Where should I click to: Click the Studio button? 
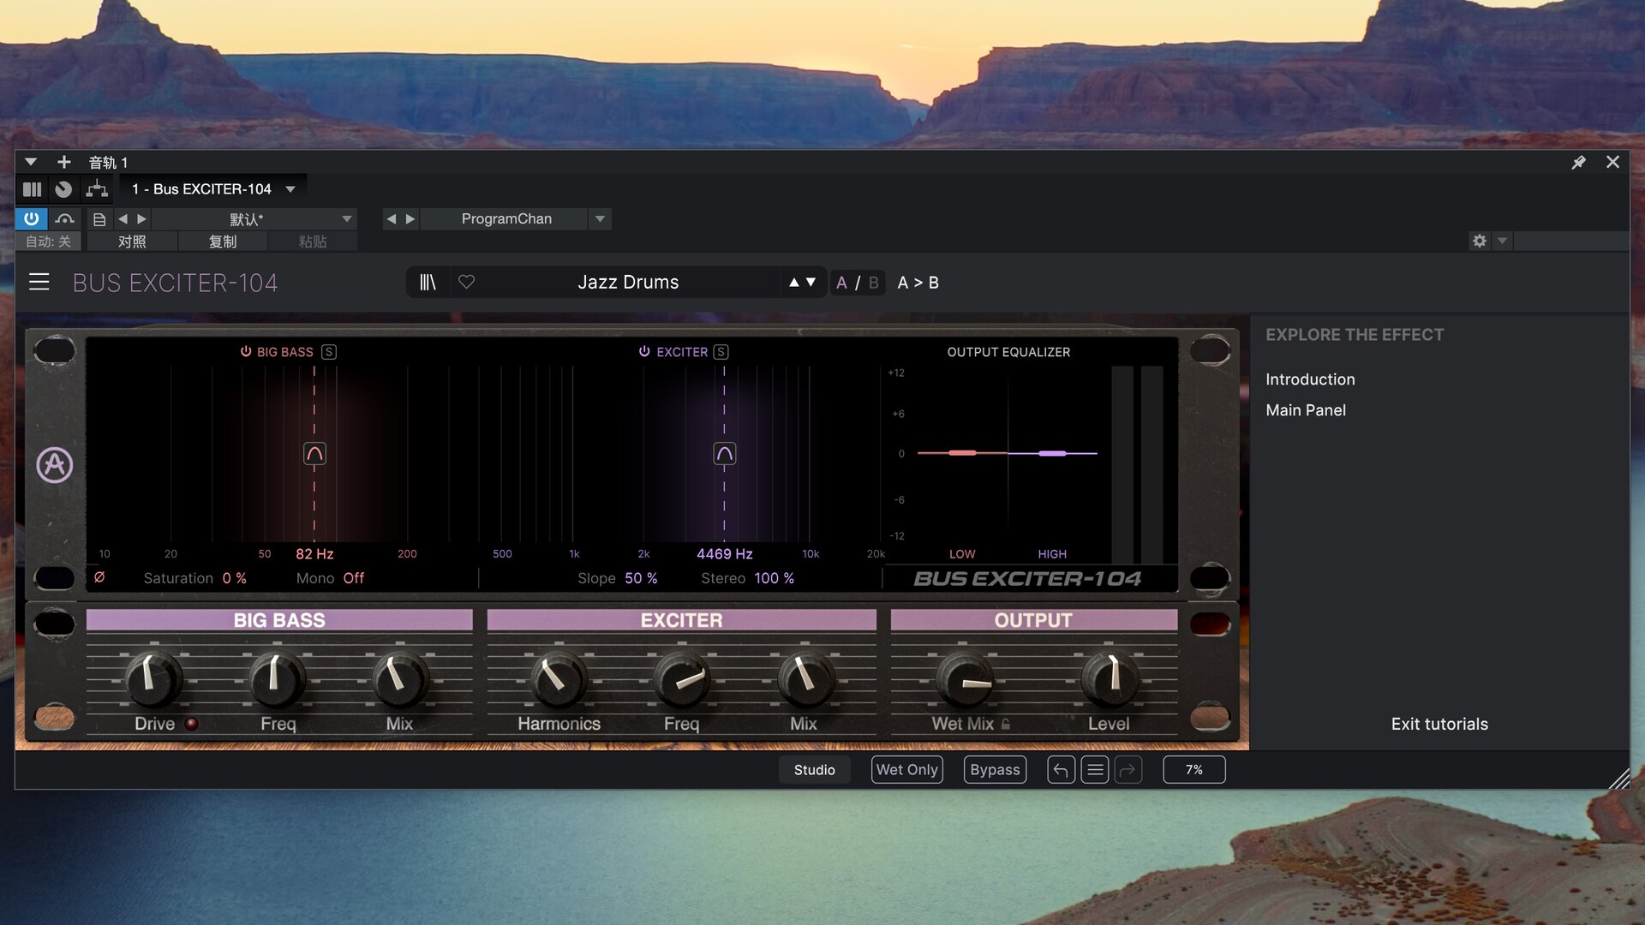(x=814, y=770)
